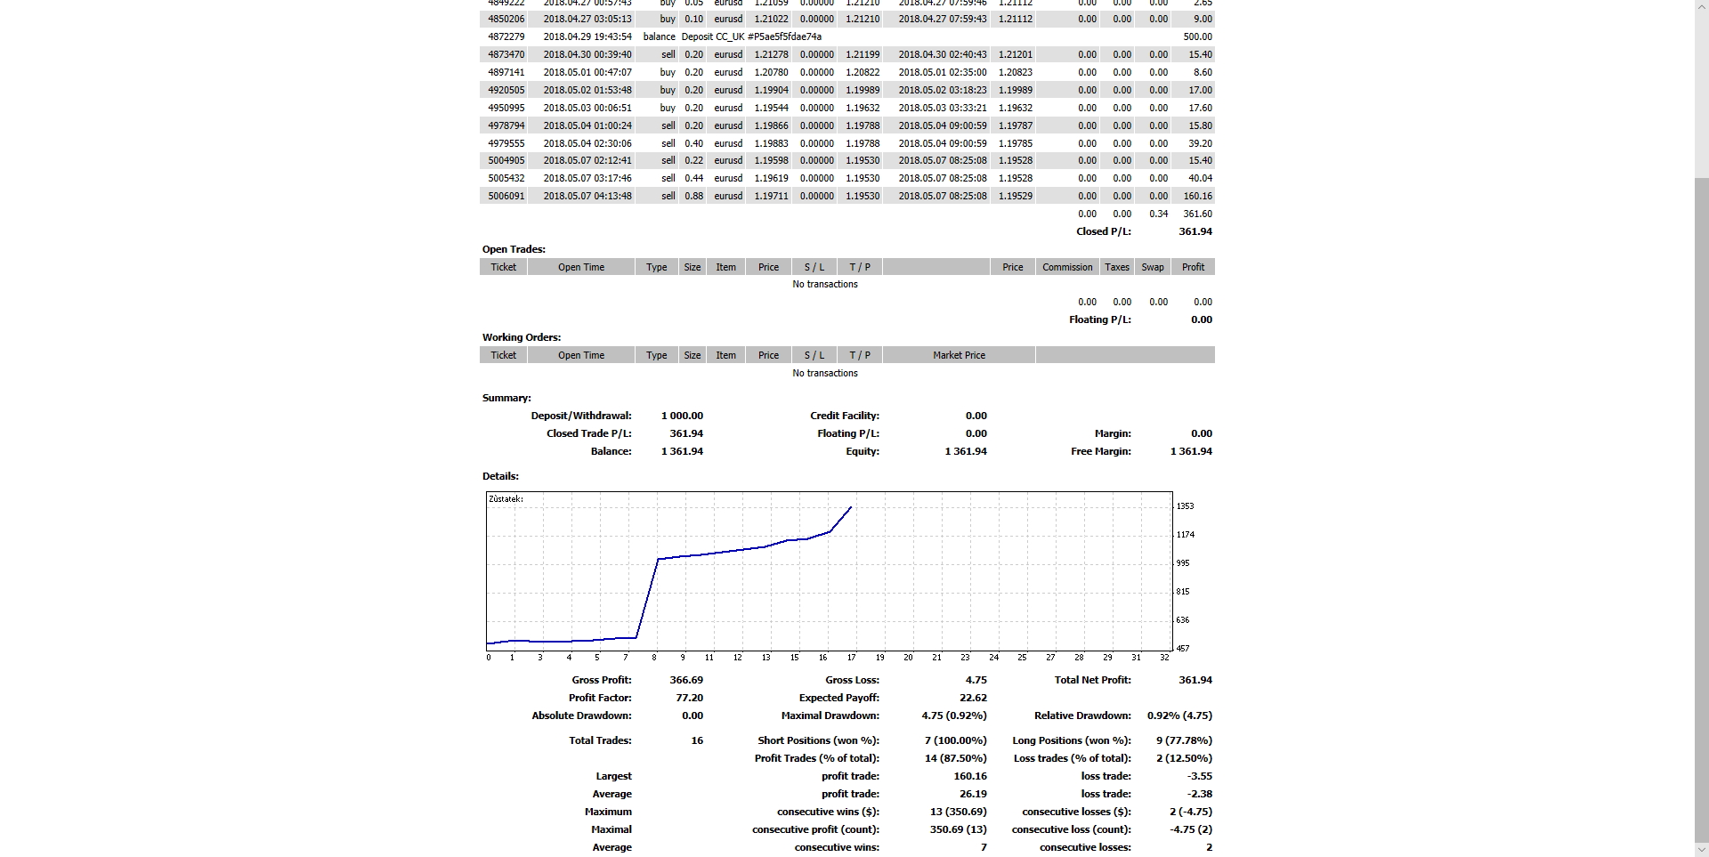1709x857 pixels.
Task: Click the largest loss trade value -3.55
Action: pos(1200,776)
